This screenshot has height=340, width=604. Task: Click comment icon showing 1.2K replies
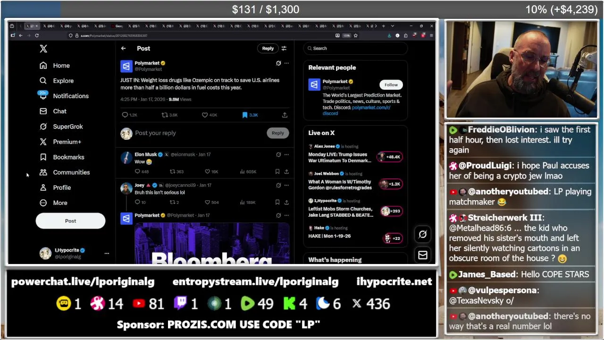125,115
